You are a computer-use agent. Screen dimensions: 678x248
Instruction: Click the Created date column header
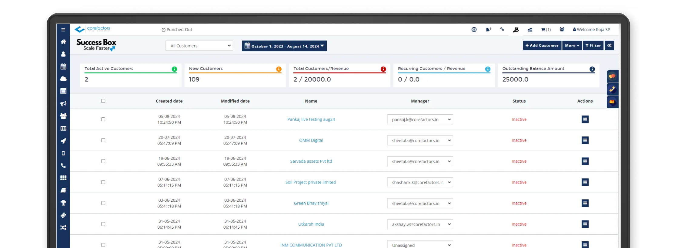click(x=169, y=101)
